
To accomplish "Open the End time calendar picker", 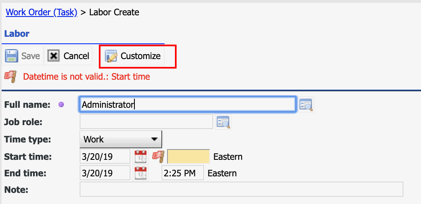I will pos(141,173).
